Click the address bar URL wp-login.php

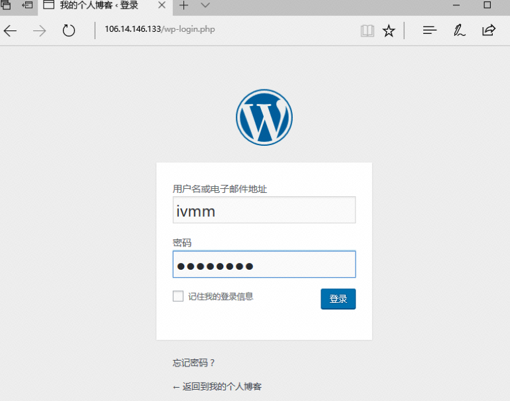pyautogui.click(x=160, y=29)
